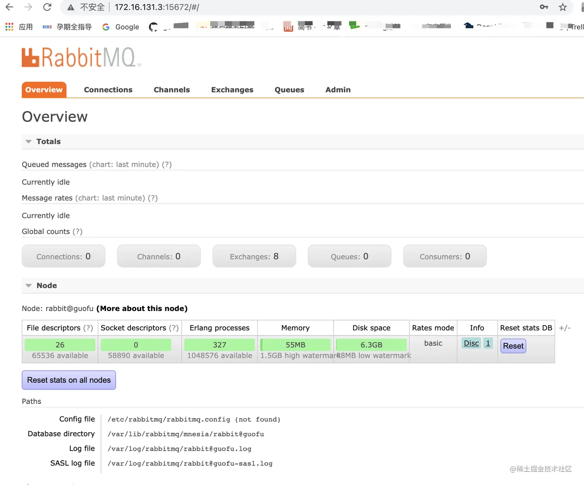Click the Erlang processes 327 bar
The image size is (584, 485).
tap(219, 345)
